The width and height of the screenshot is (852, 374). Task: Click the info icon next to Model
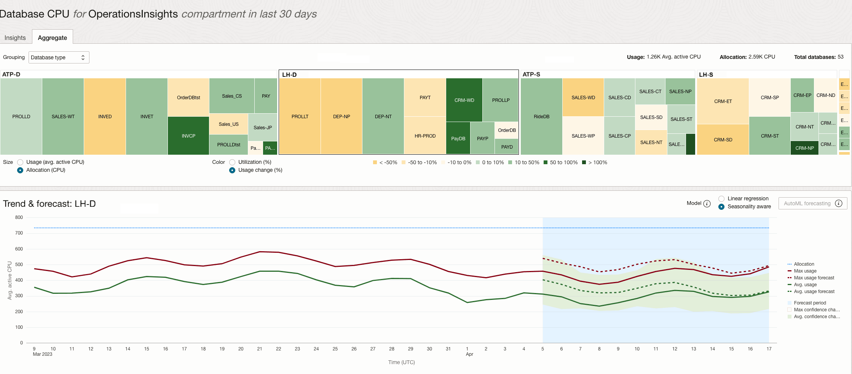coord(707,204)
